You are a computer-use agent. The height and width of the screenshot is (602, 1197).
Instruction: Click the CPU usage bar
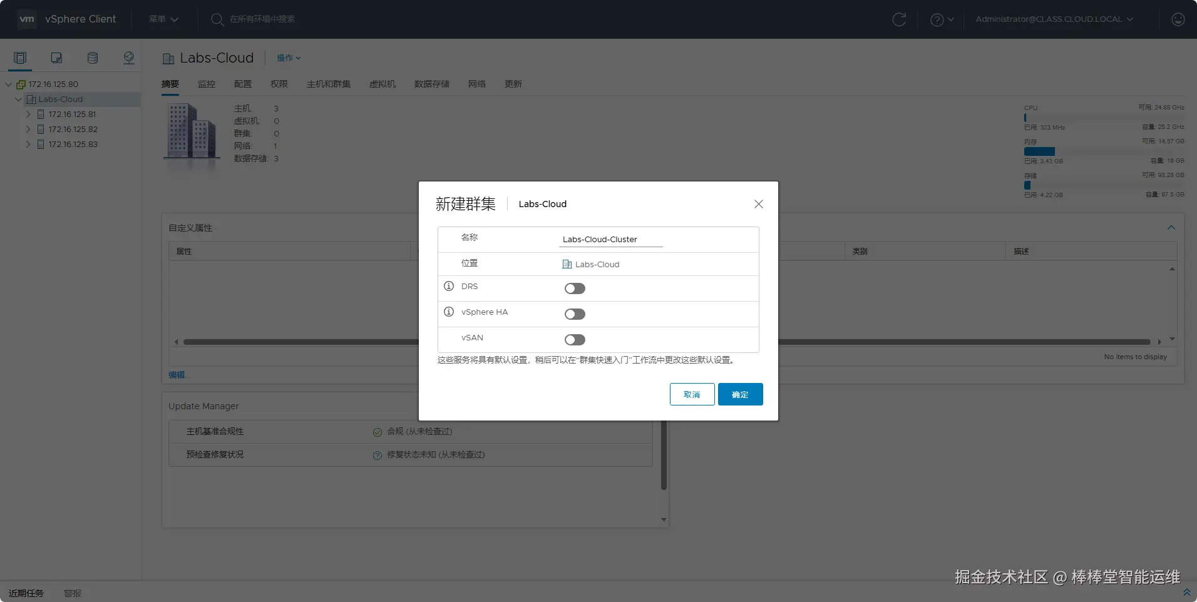(x=1104, y=118)
